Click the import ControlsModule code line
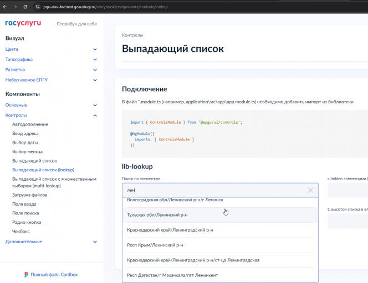Image resolution: width=368 pixels, height=283 pixels. coord(186,122)
